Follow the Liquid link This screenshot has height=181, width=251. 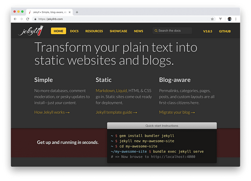click(122, 91)
